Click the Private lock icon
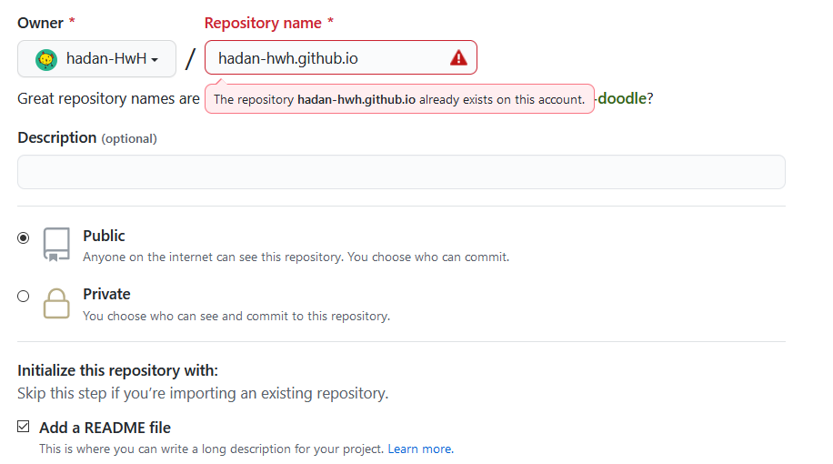The width and height of the screenshot is (833, 464). (x=56, y=304)
